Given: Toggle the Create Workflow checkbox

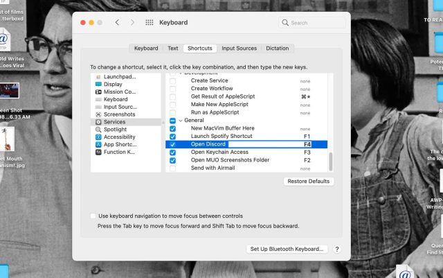Looking at the screenshot, I should 172,89.
